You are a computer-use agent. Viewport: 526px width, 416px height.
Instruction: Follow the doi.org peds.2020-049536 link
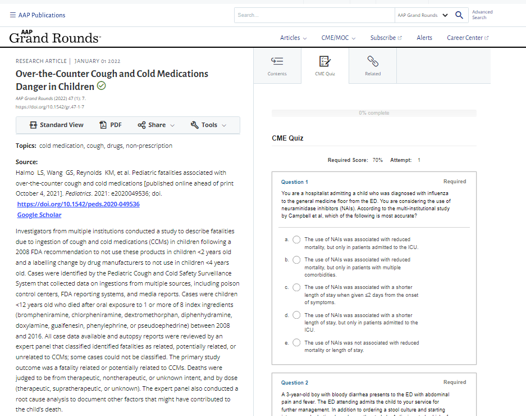pyautogui.click(x=79, y=204)
